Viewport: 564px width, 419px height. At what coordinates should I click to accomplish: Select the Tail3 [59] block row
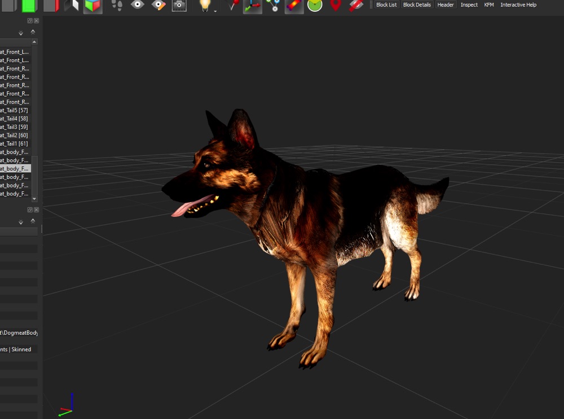(15, 127)
